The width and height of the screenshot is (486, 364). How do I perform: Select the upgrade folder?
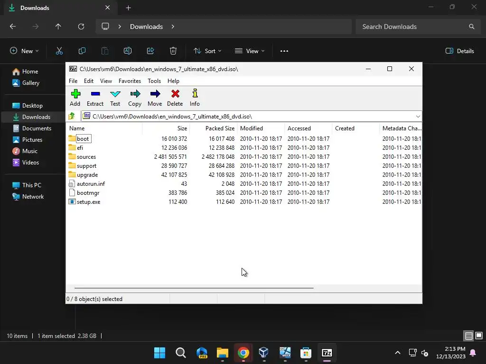pyautogui.click(x=87, y=175)
